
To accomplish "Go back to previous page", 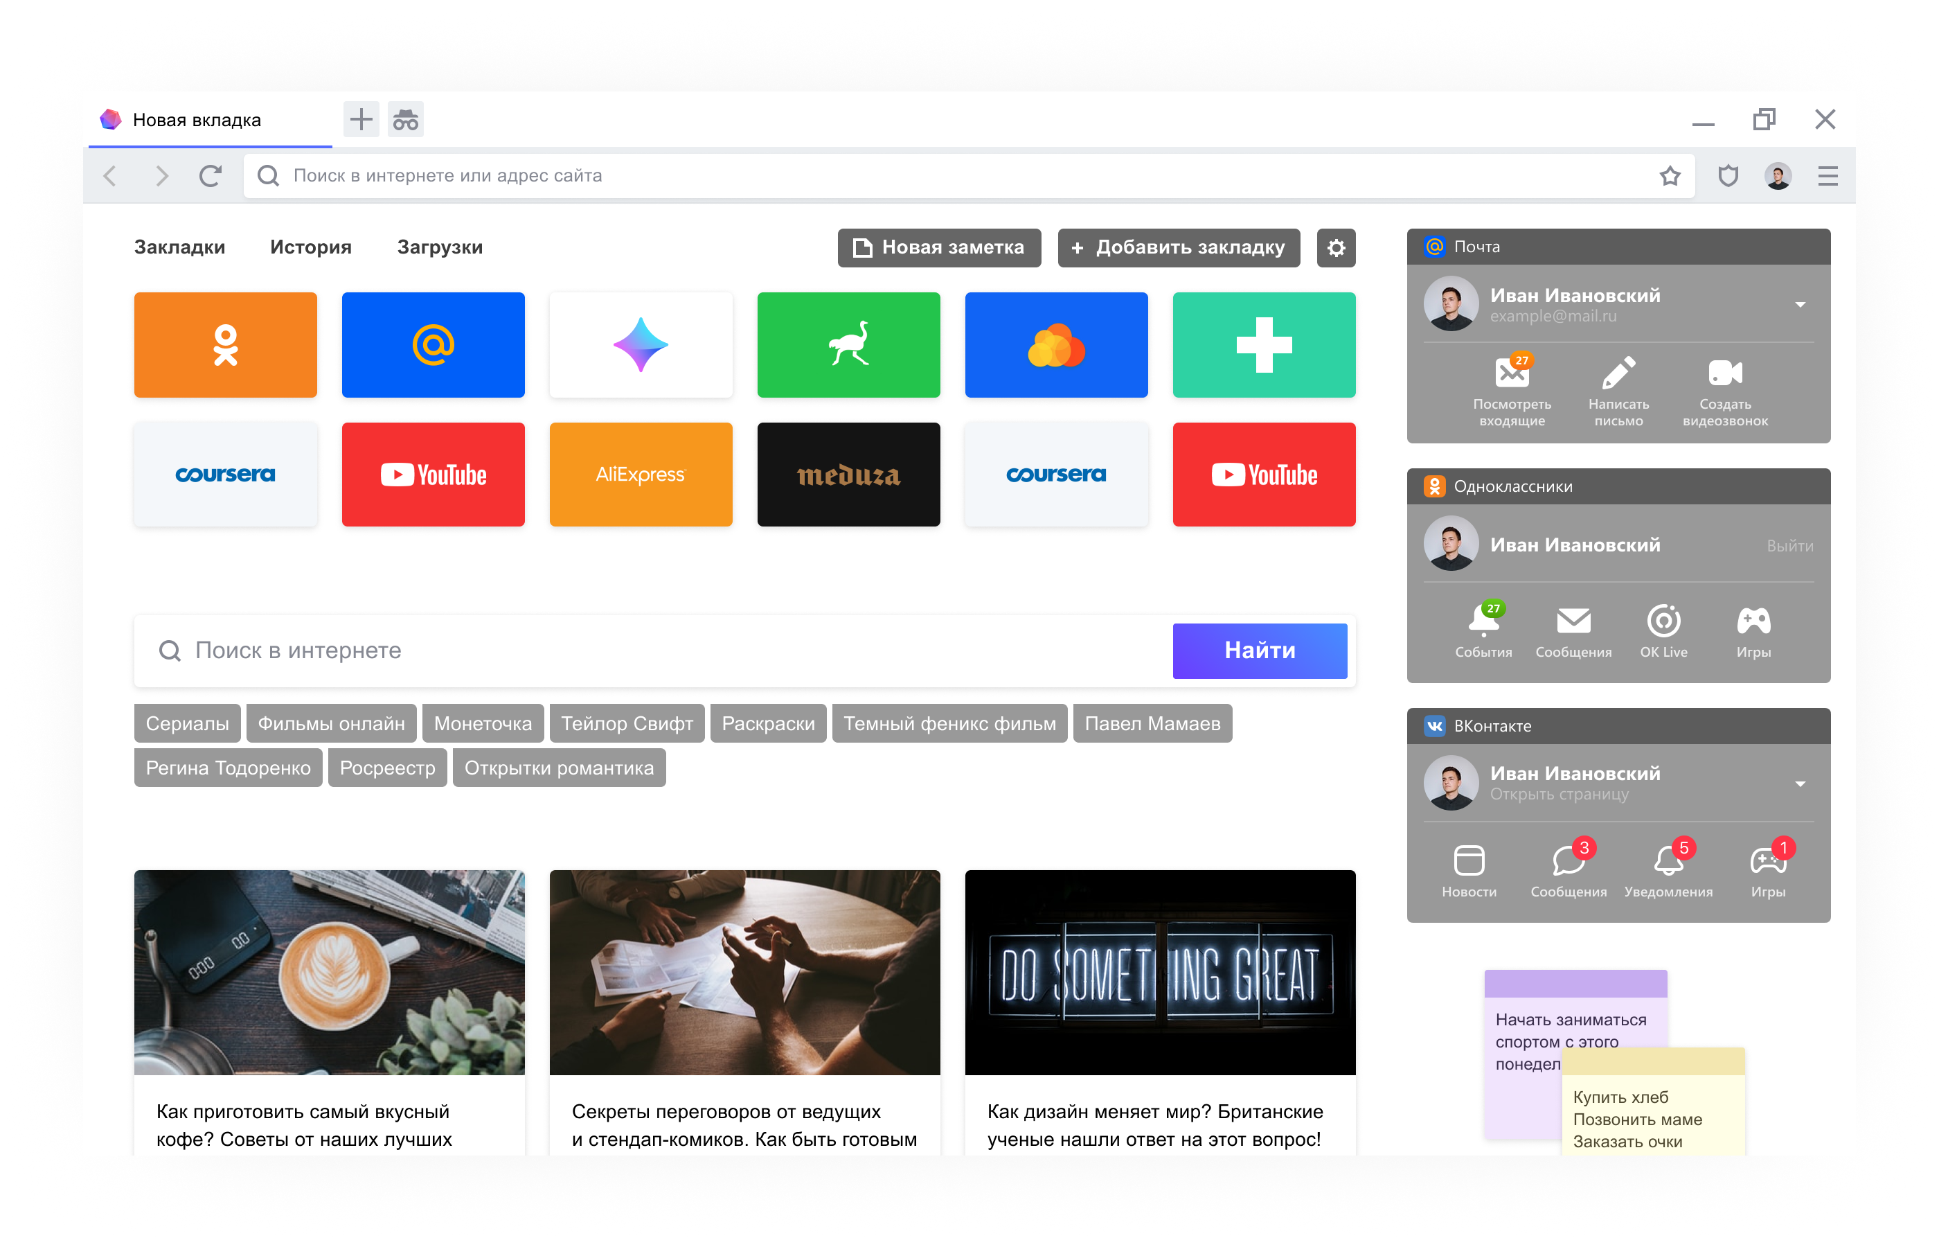I will [x=111, y=176].
